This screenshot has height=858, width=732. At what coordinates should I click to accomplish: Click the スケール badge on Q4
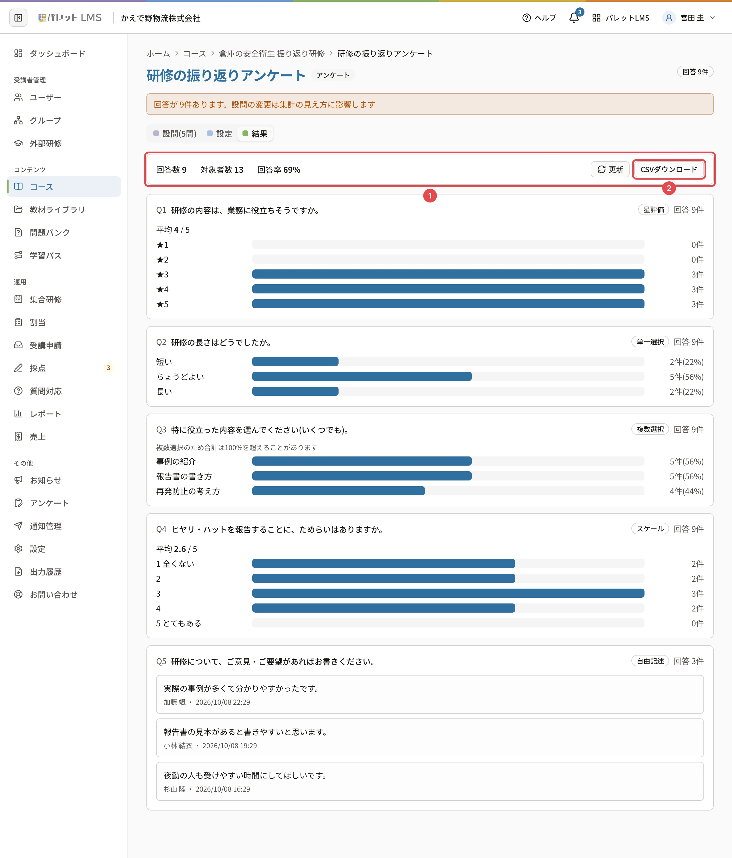point(650,529)
